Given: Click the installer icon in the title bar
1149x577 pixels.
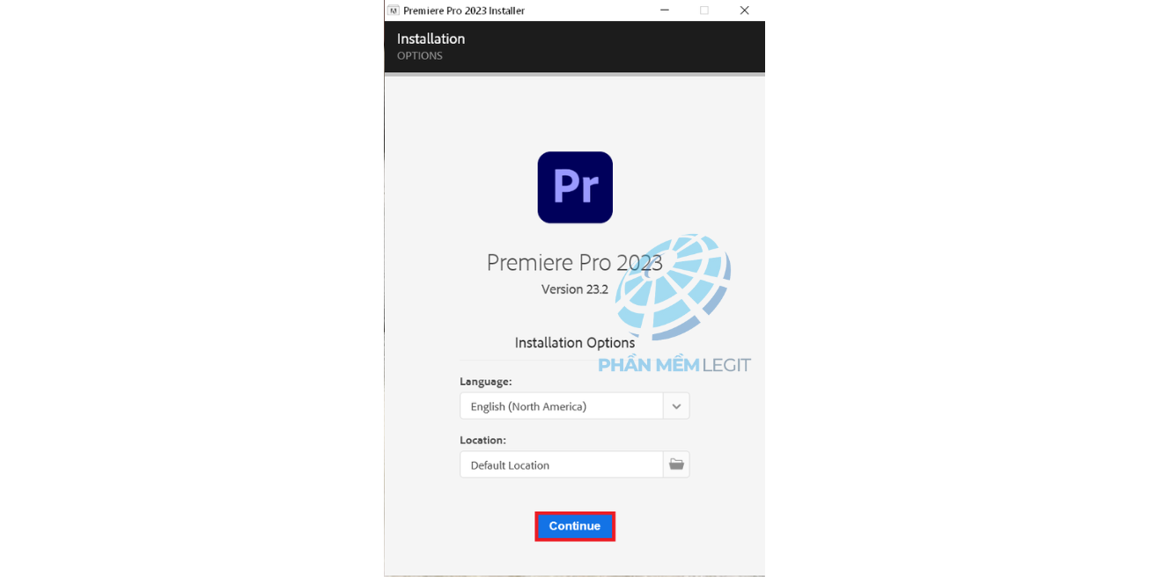Looking at the screenshot, I should click(393, 11).
